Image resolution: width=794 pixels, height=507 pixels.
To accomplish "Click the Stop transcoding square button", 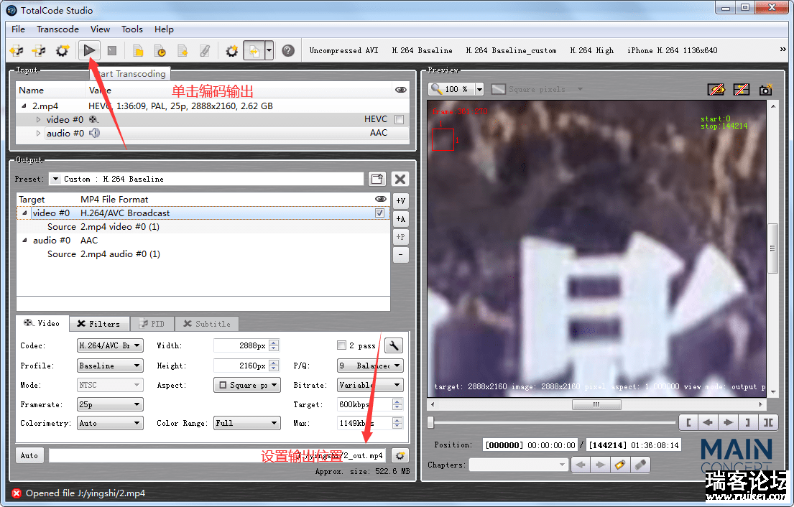I will click(x=112, y=50).
